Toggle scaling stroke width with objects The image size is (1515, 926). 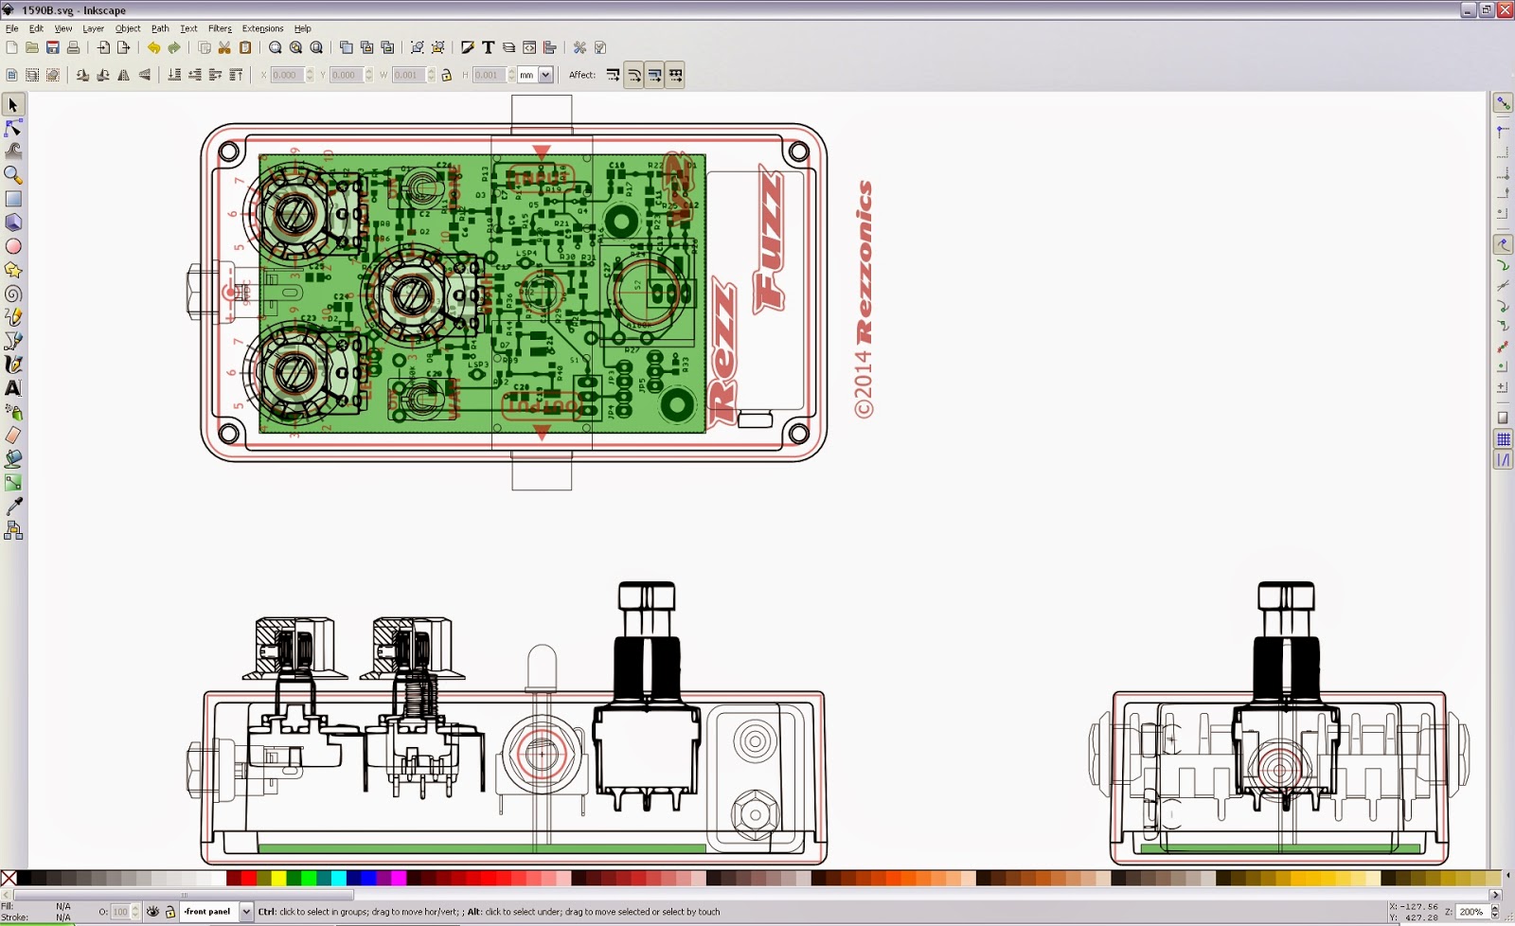coord(614,75)
